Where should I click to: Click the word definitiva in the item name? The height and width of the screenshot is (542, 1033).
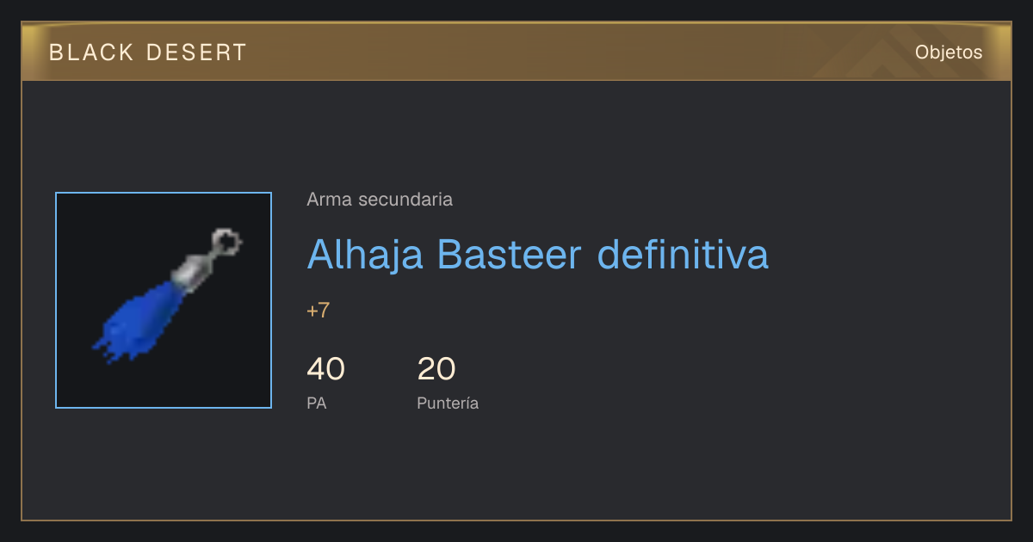pos(683,254)
